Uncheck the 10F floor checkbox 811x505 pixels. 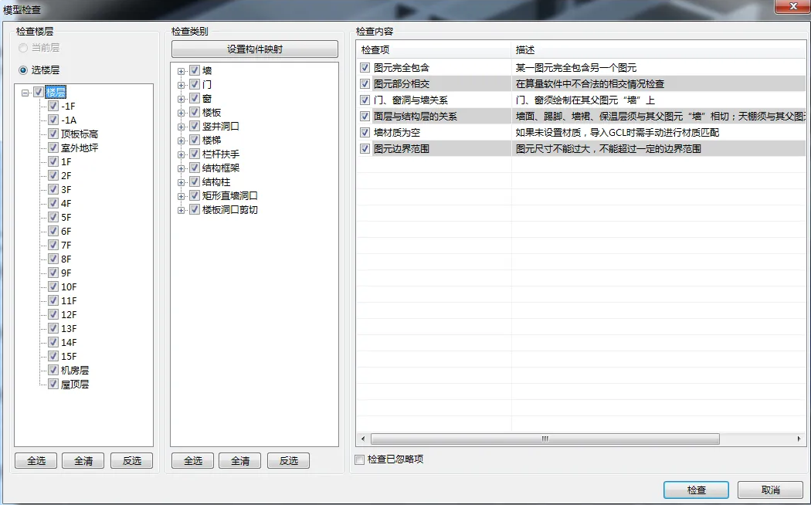click(x=53, y=287)
